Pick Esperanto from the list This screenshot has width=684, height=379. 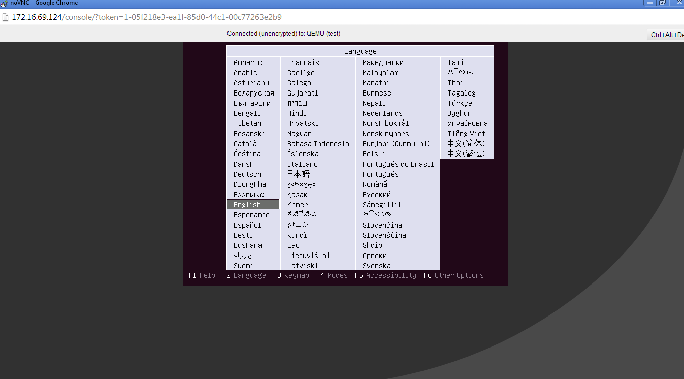coord(251,215)
